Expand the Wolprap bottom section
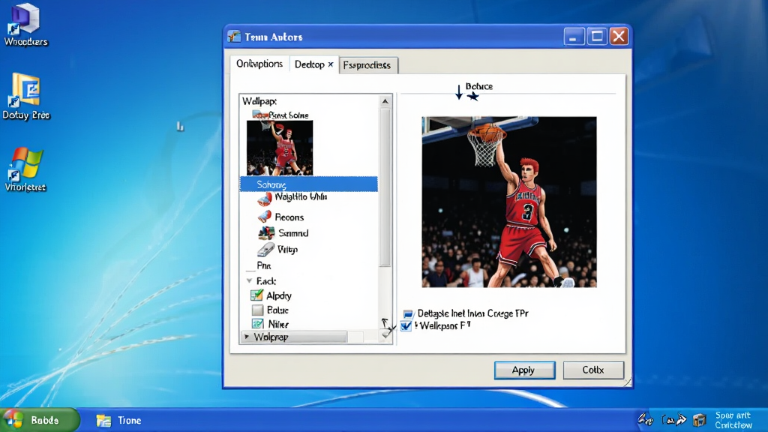The image size is (768, 432). pyautogui.click(x=247, y=337)
